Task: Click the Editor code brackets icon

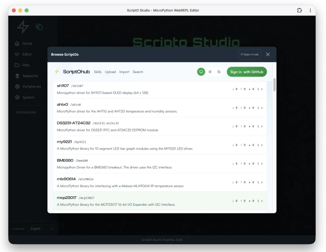Action: coord(17,54)
